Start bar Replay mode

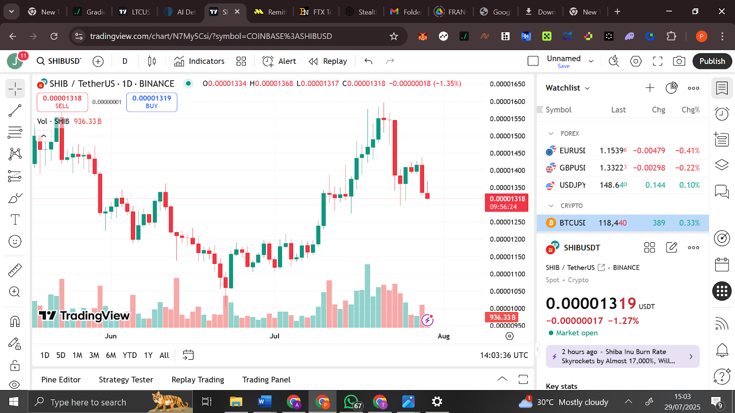[328, 61]
